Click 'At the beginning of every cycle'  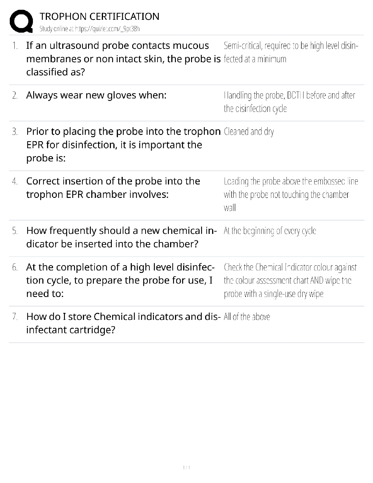tap(270, 231)
